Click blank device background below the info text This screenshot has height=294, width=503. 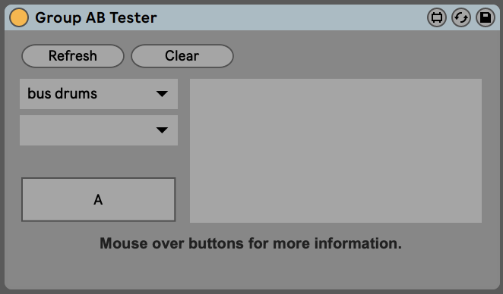click(251, 271)
